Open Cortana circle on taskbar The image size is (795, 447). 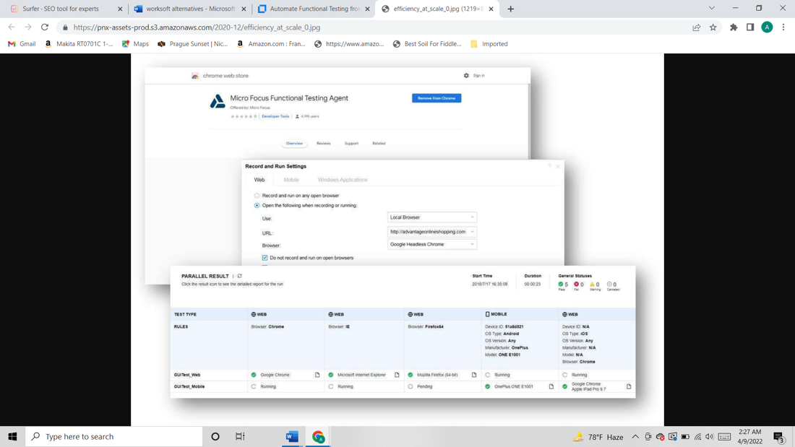[215, 436]
